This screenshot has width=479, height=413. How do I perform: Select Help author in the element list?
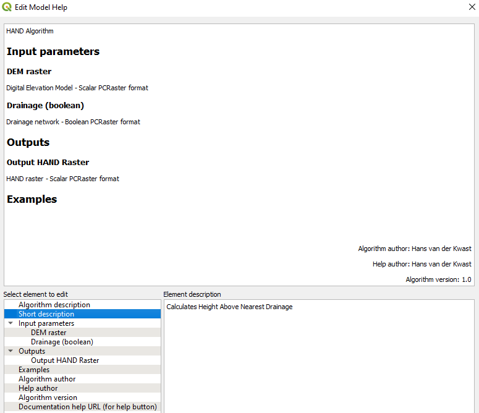pyautogui.click(x=38, y=388)
